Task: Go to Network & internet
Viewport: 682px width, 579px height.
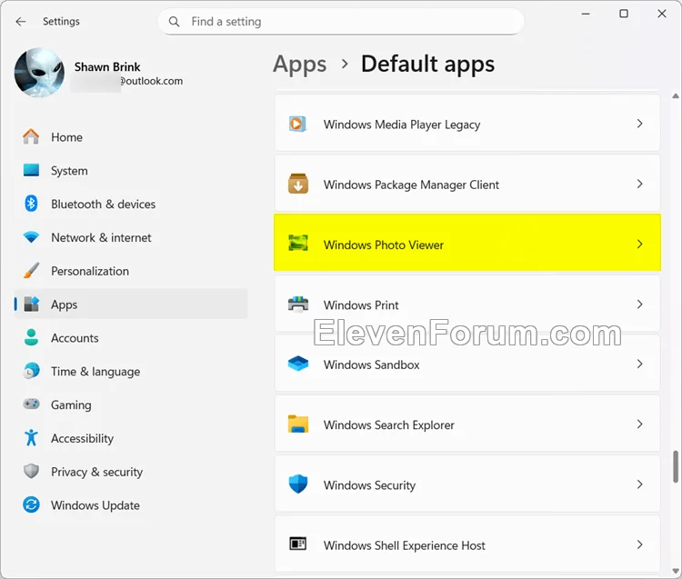Action: [131, 237]
